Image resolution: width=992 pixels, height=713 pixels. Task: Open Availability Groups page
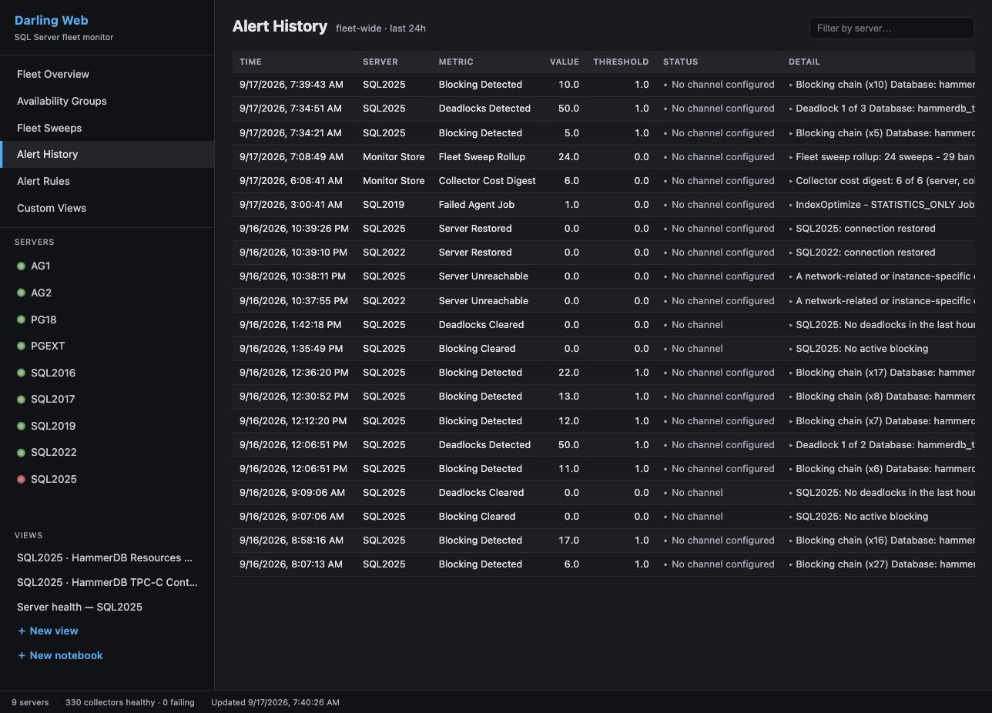(107, 101)
